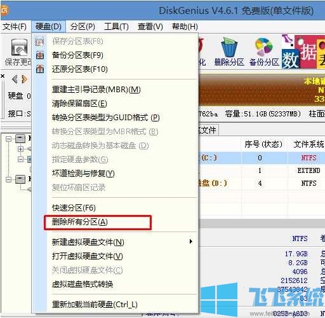The height and width of the screenshot is (318, 325).
Task: Open the 工具(T) menu
Action: (x=116, y=27)
